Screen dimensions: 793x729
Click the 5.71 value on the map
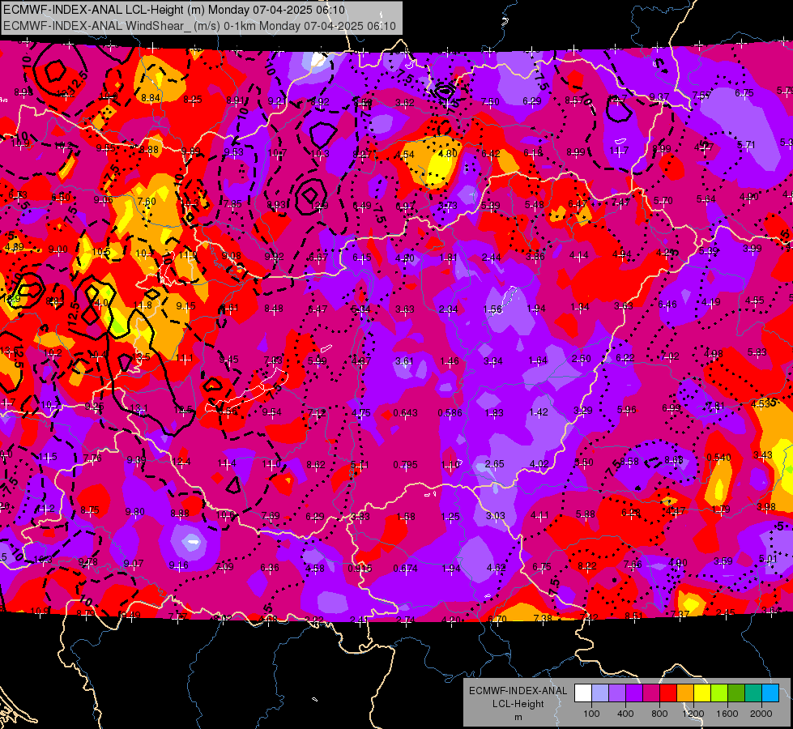747,145
